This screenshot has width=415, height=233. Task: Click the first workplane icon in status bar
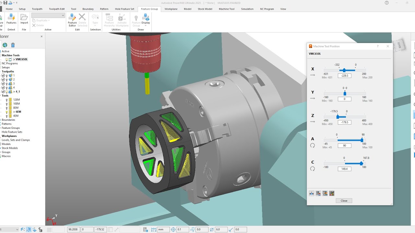point(23,229)
